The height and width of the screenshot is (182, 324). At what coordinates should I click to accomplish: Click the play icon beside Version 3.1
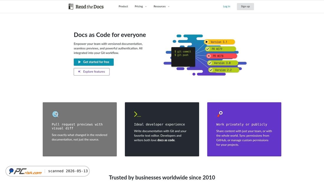(x=206, y=42)
